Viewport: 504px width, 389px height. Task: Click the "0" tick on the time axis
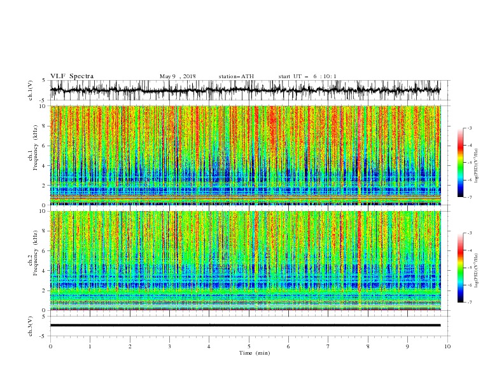point(50,346)
